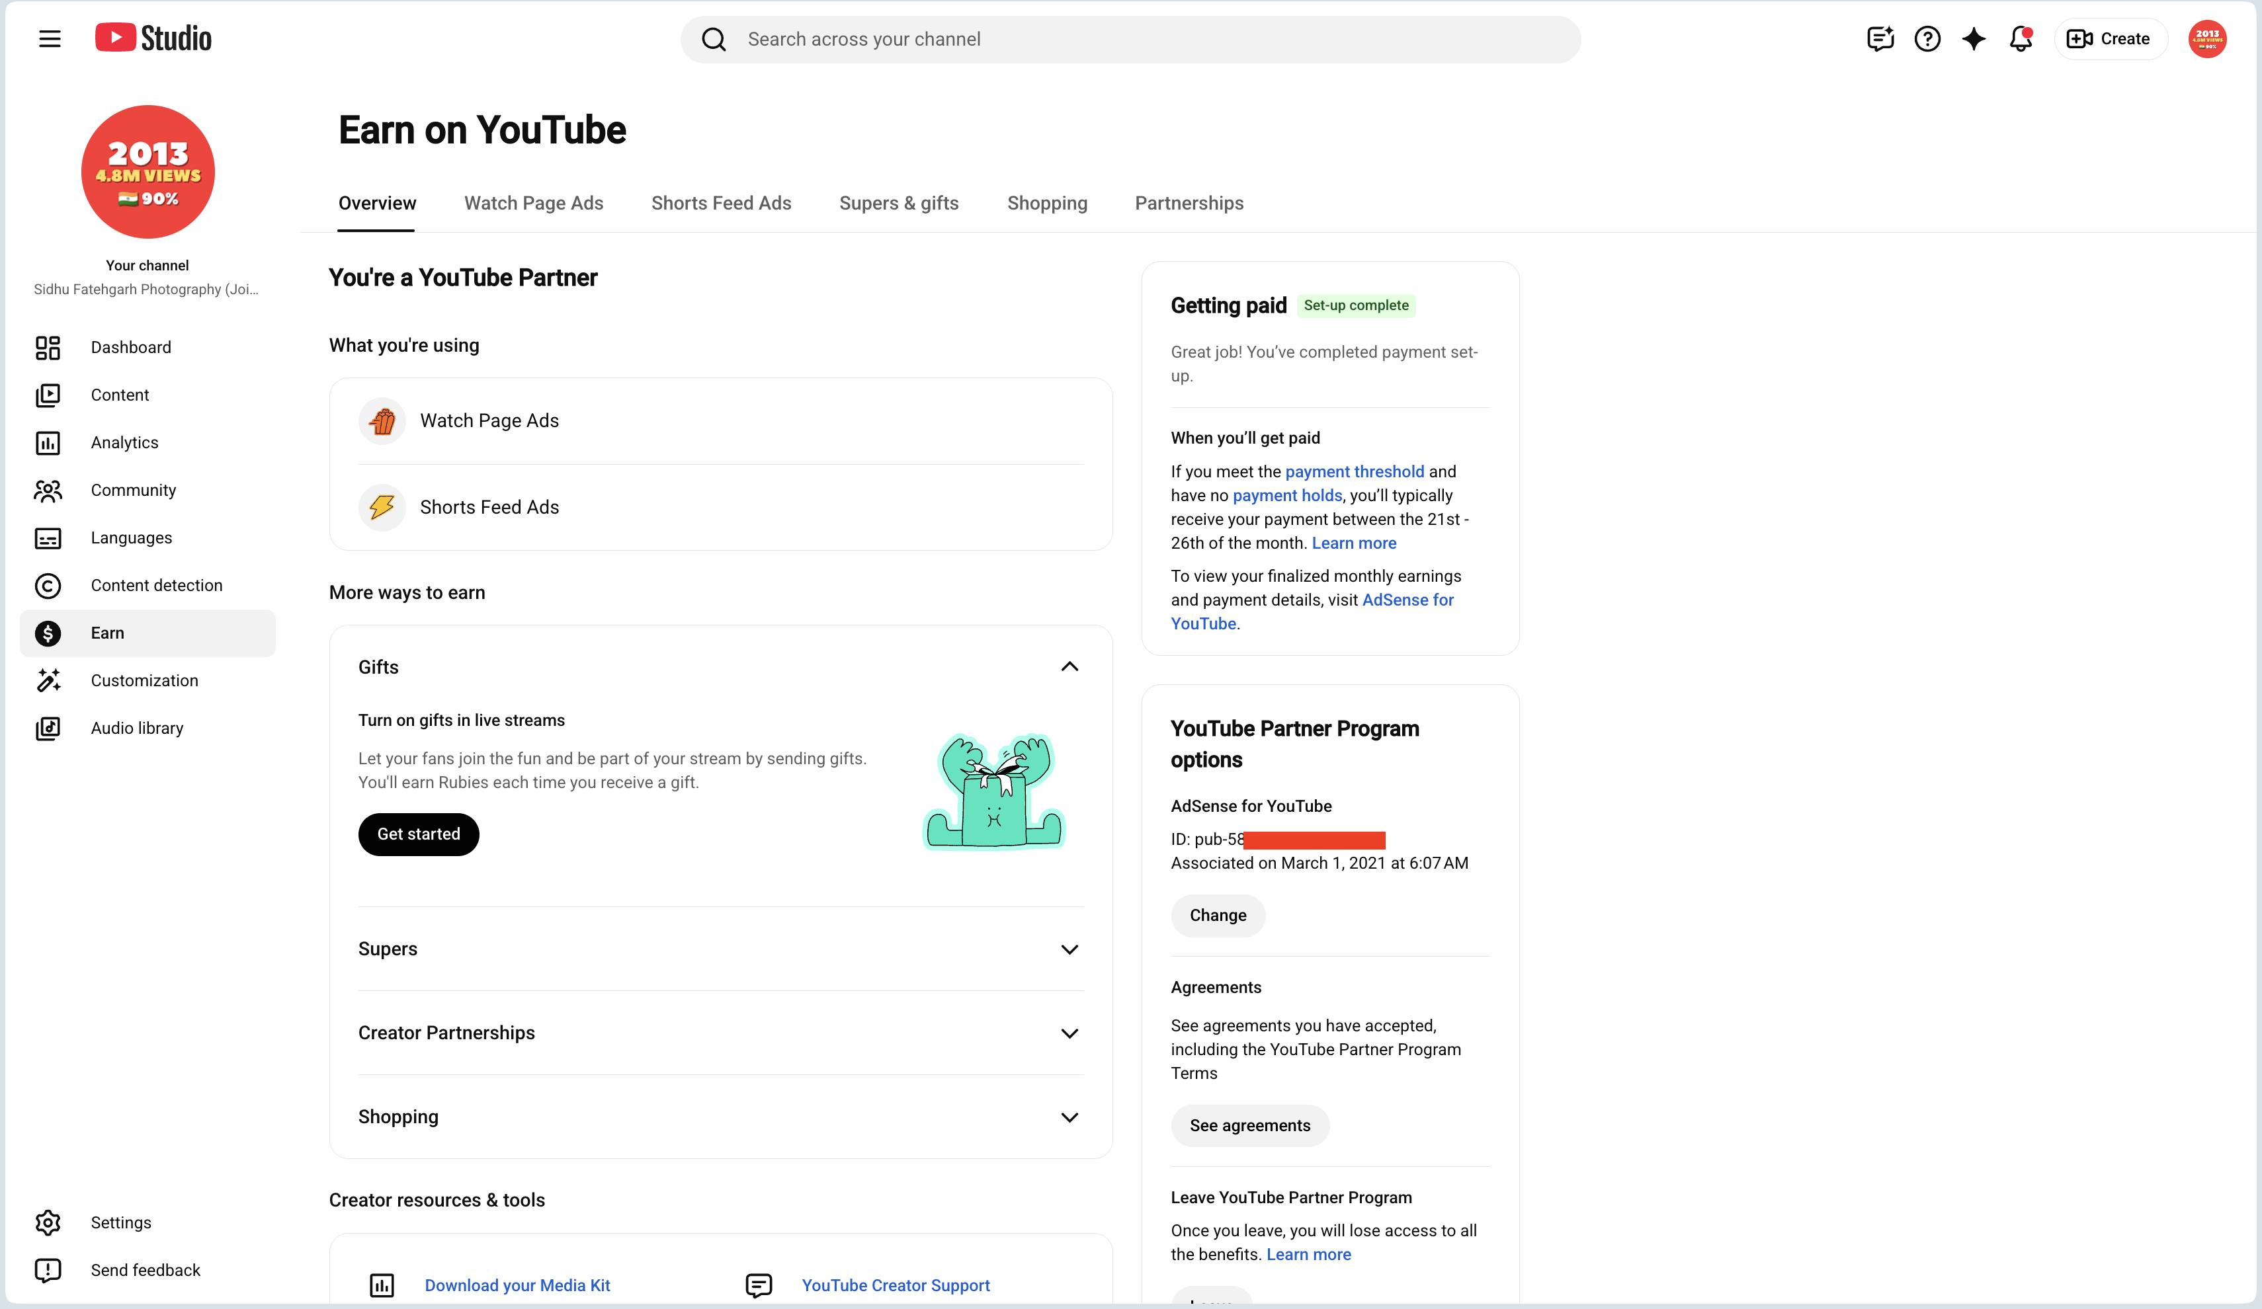The width and height of the screenshot is (2262, 1309).
Task: Click the Get started button
Action: (418, 834)
